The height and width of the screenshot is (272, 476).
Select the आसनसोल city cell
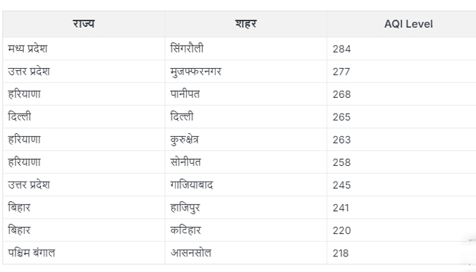[191, 253]
